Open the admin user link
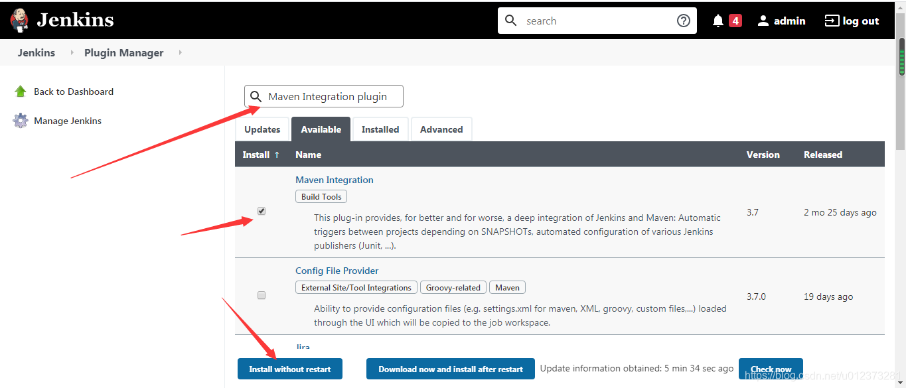The height and width of the screenshot is (388, 906). point(790,21)
